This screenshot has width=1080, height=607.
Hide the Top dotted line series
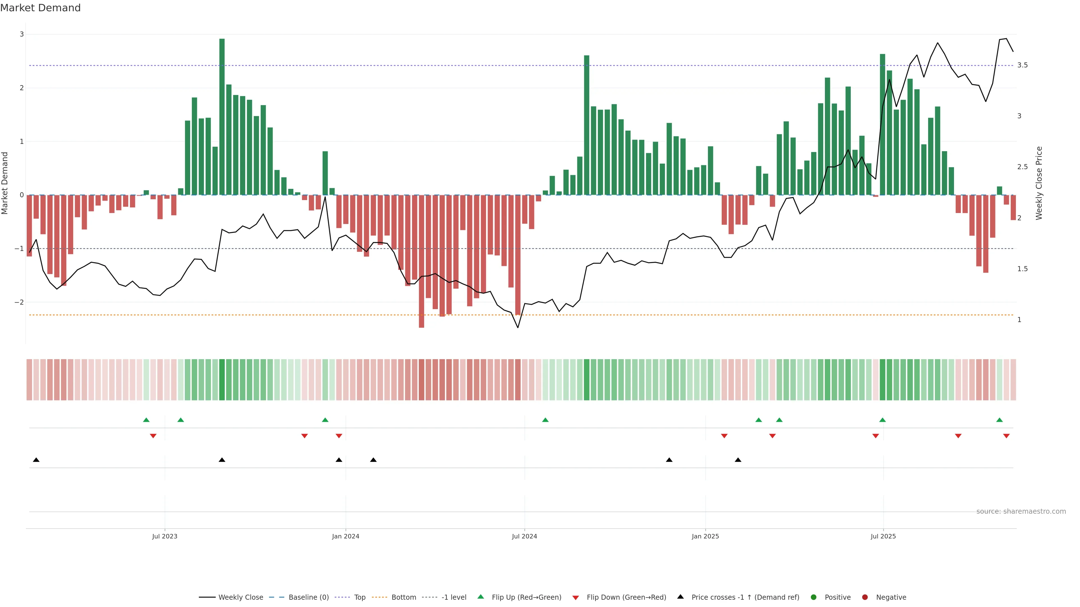(x=359, y=597)
